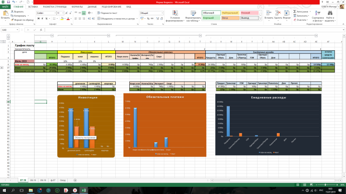346x194 pixels.
Task: Open the number format Общий dropdown
Action: (x=162, y=13)
